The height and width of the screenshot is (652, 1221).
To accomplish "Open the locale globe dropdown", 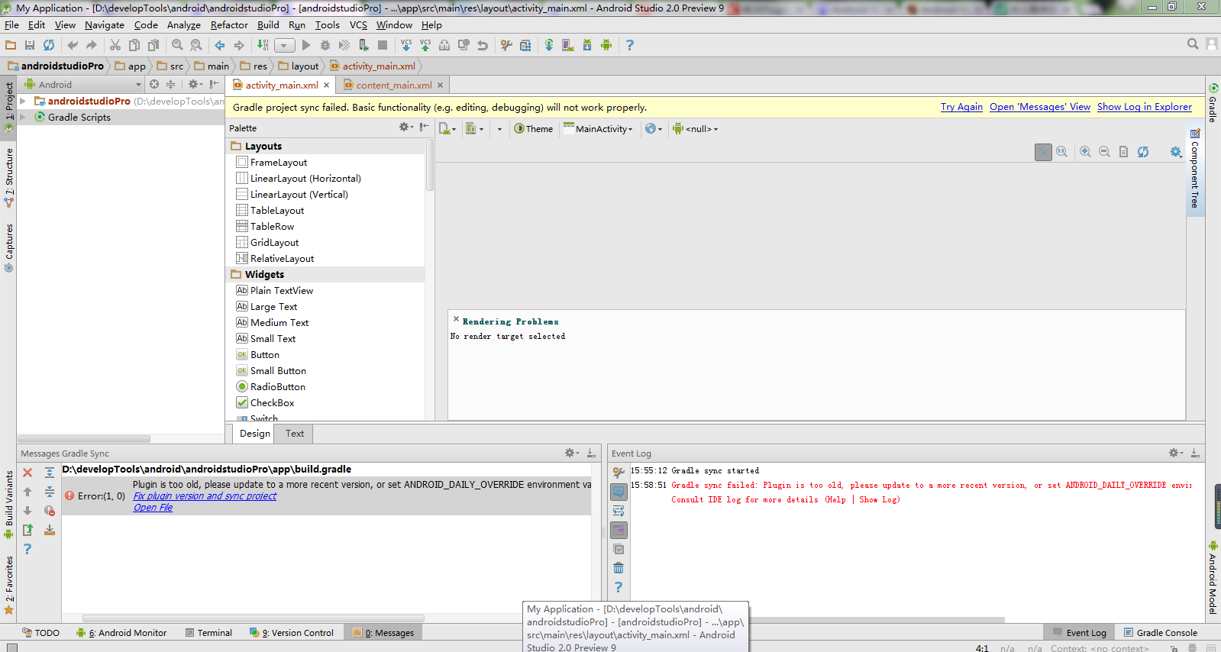I will [x=654, y=129].
